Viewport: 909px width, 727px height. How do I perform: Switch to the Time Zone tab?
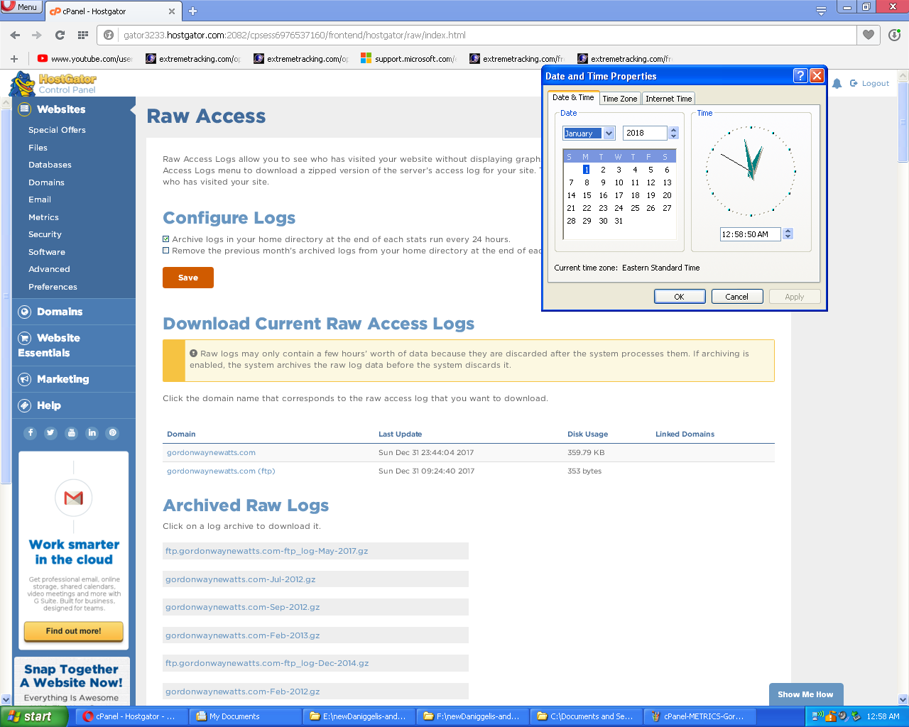tap(619, 99)
